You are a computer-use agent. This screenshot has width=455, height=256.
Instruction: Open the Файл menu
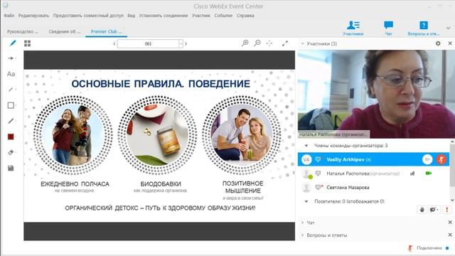pyautogui.click(x=9, y=16)
